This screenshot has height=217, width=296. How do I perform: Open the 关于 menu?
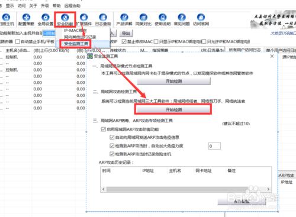[x=33, y=6]
